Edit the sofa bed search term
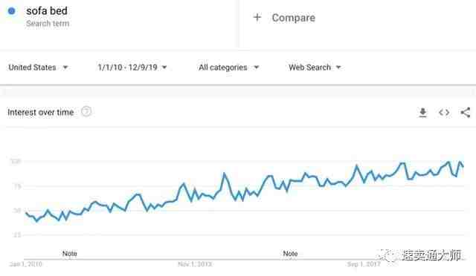The height and width of the screenshot is (276, 476). pos(47,11)
